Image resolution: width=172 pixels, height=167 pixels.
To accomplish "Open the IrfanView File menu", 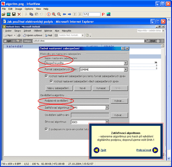I will pyautogui.click(x=4, y=9).
